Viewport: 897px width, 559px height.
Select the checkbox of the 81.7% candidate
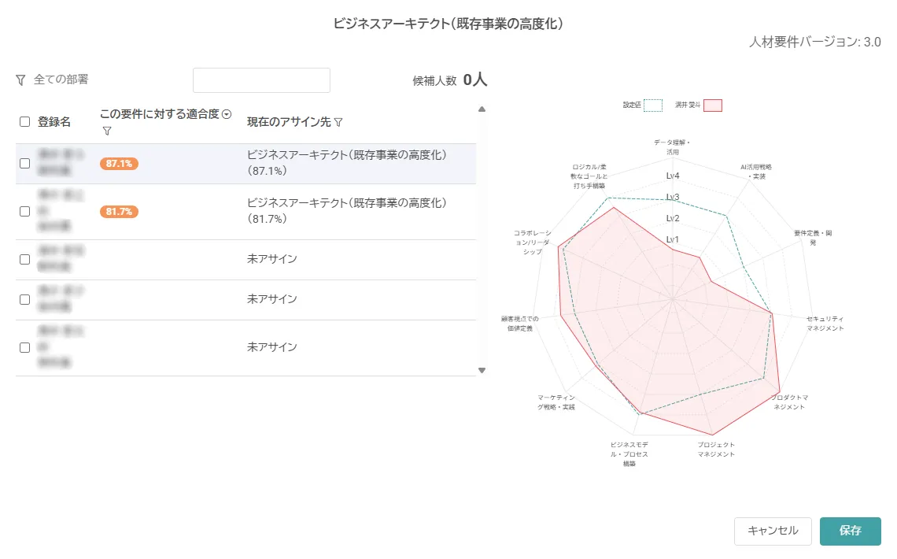(24, 212)
